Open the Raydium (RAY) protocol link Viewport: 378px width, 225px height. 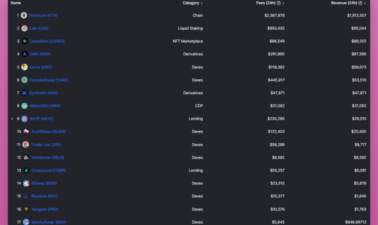(x=44, y=196)
